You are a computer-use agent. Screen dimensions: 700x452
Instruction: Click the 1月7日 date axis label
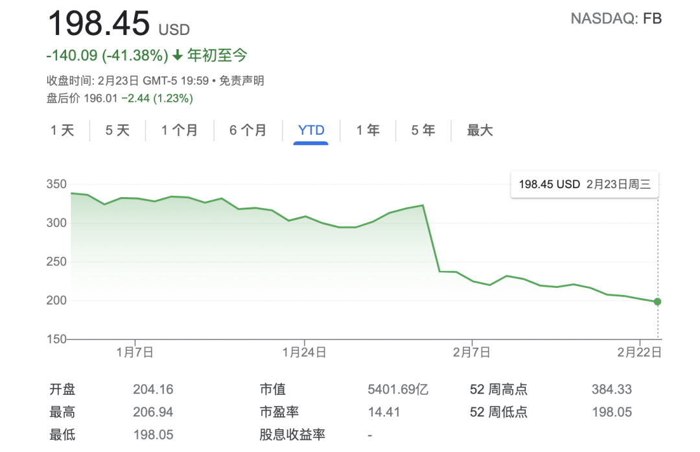click(x=135, y=352)
